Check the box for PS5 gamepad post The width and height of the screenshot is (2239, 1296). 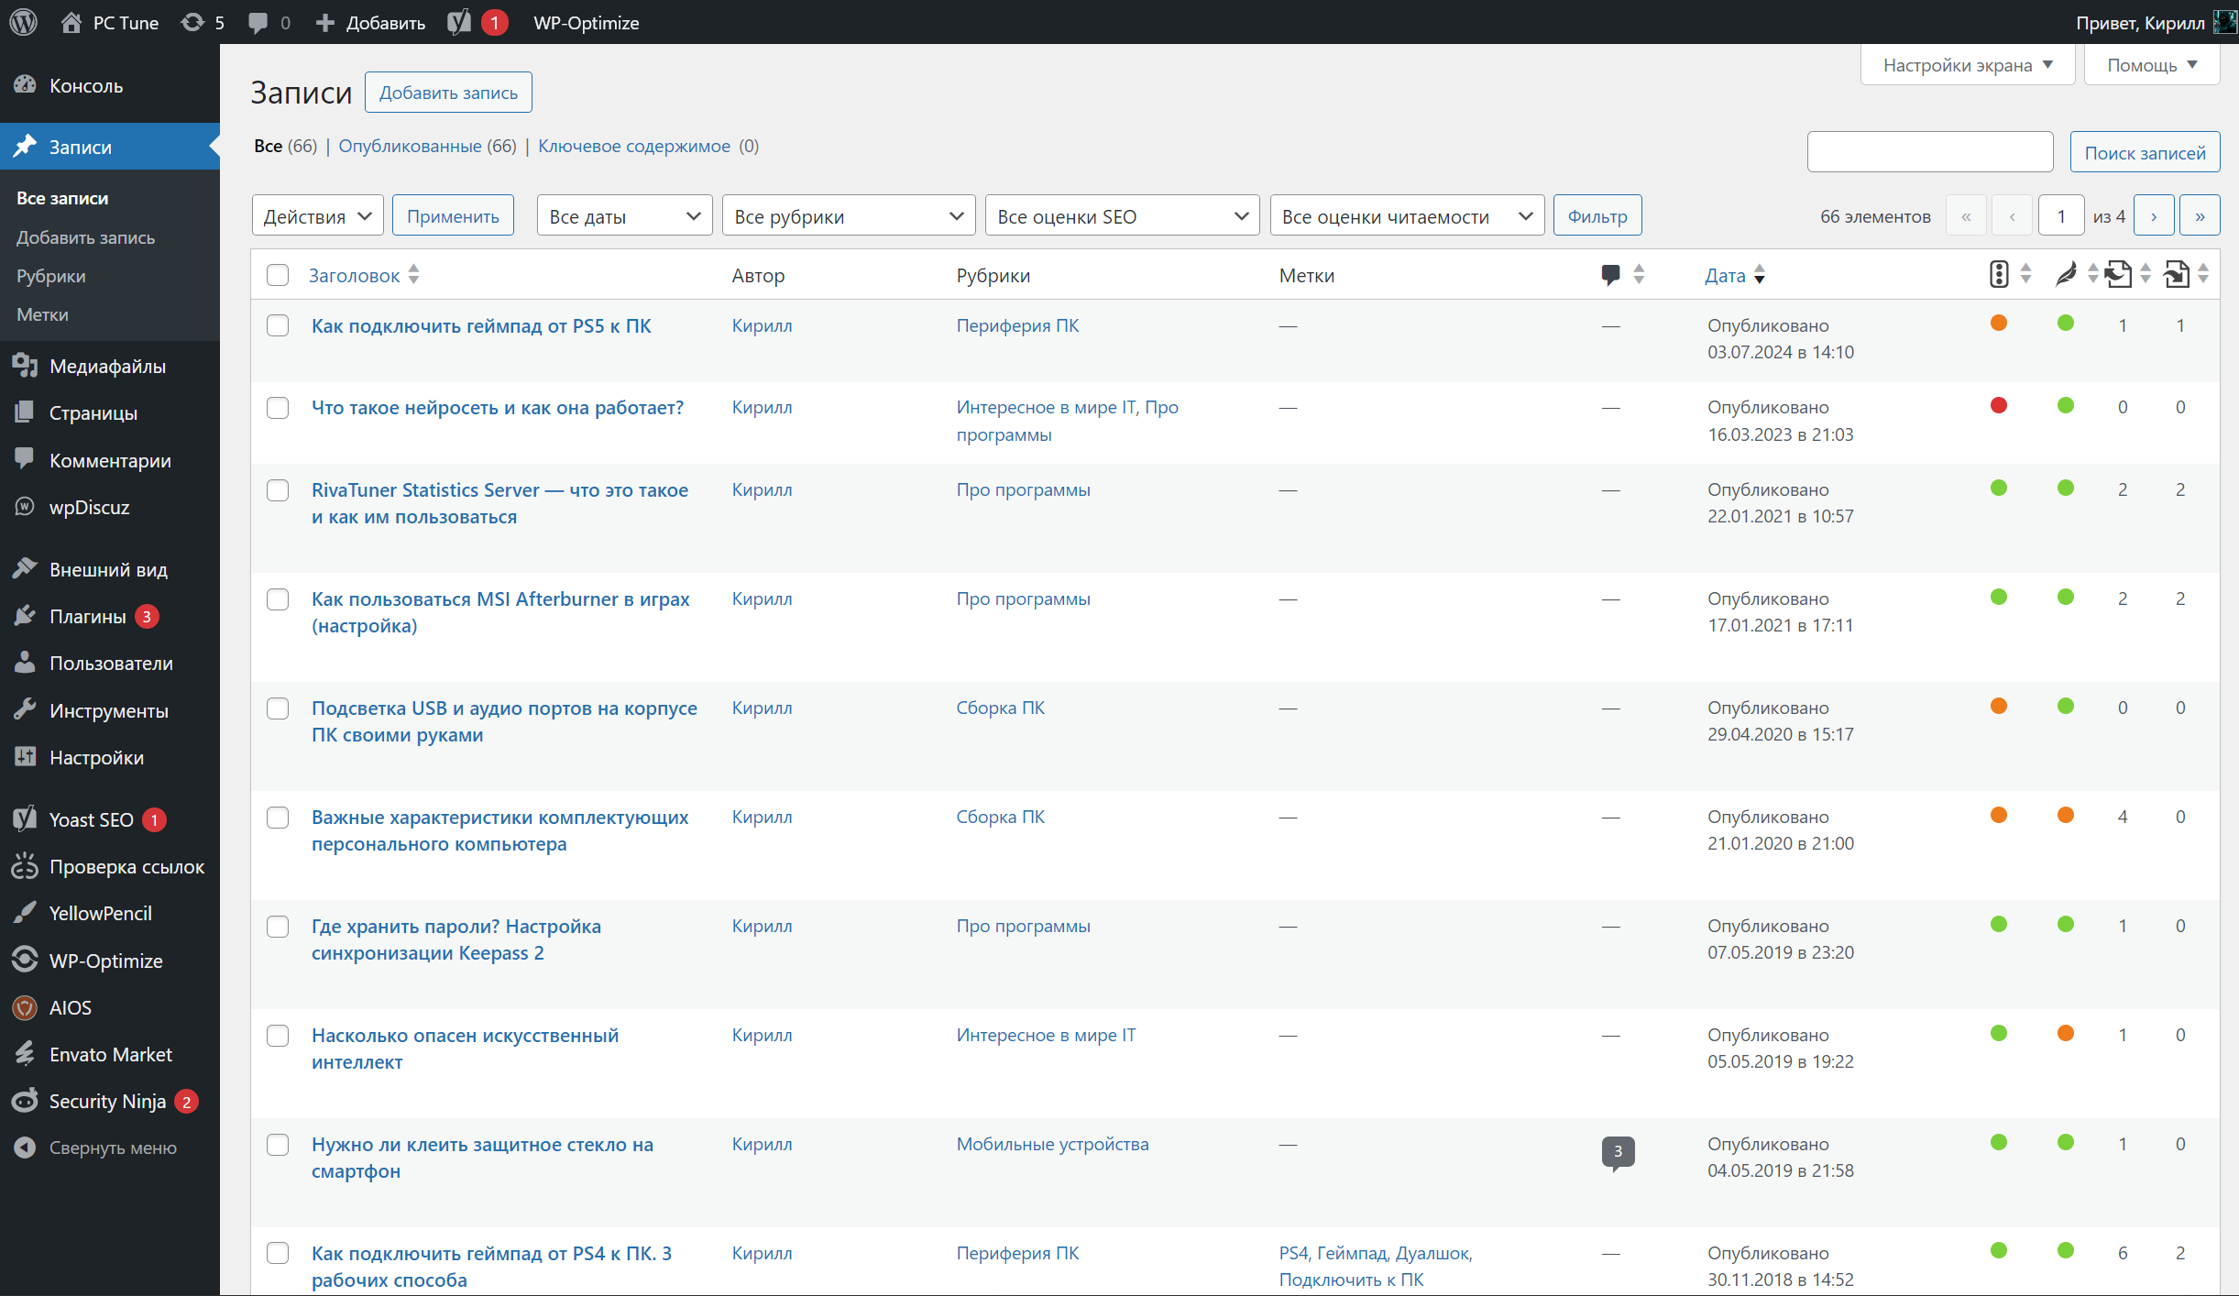click(x=278, y=326)
